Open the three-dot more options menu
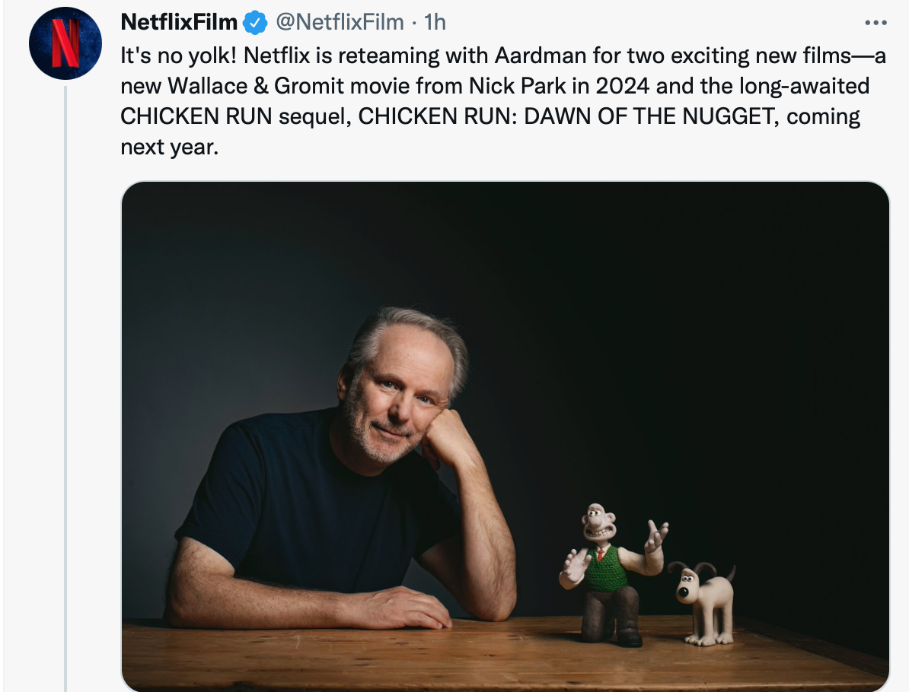Screen dimensions: 909x692 pos(876,23)
